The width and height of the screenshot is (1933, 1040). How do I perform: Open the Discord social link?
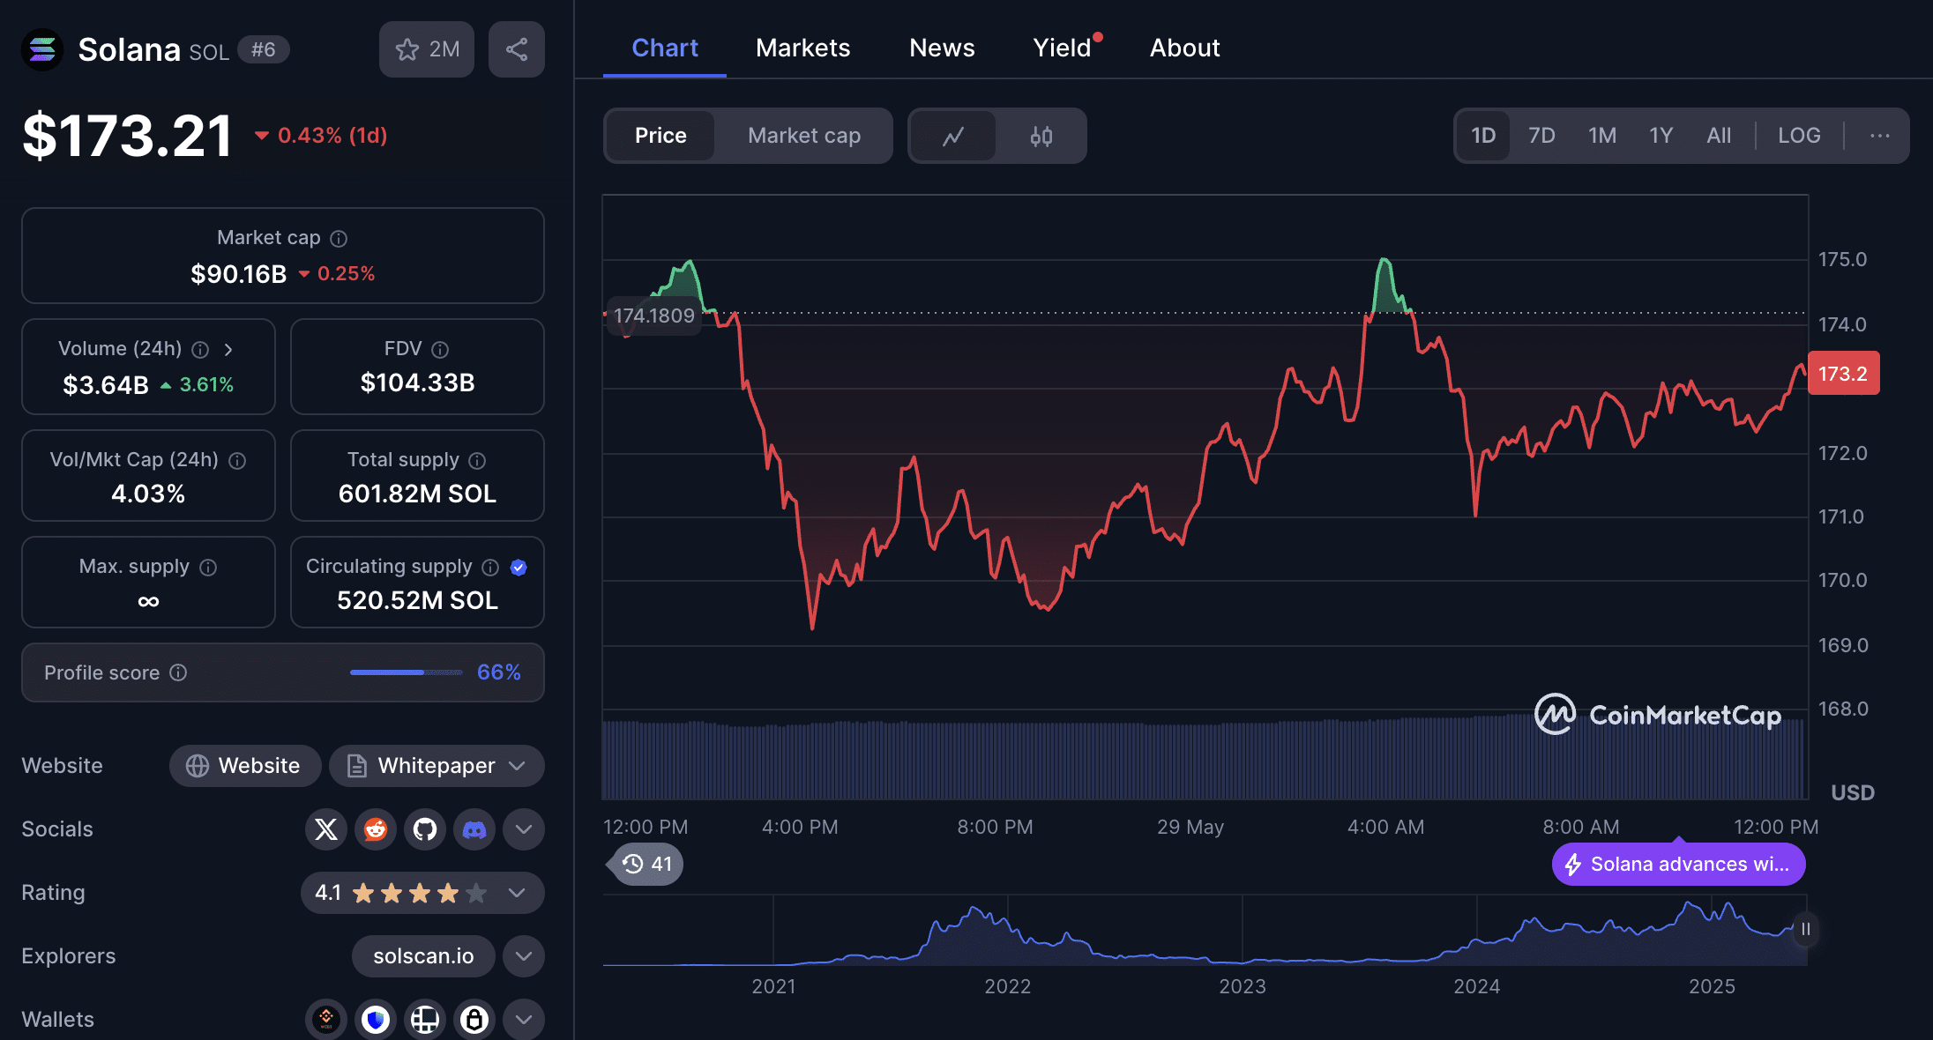[x=474, y=829]
